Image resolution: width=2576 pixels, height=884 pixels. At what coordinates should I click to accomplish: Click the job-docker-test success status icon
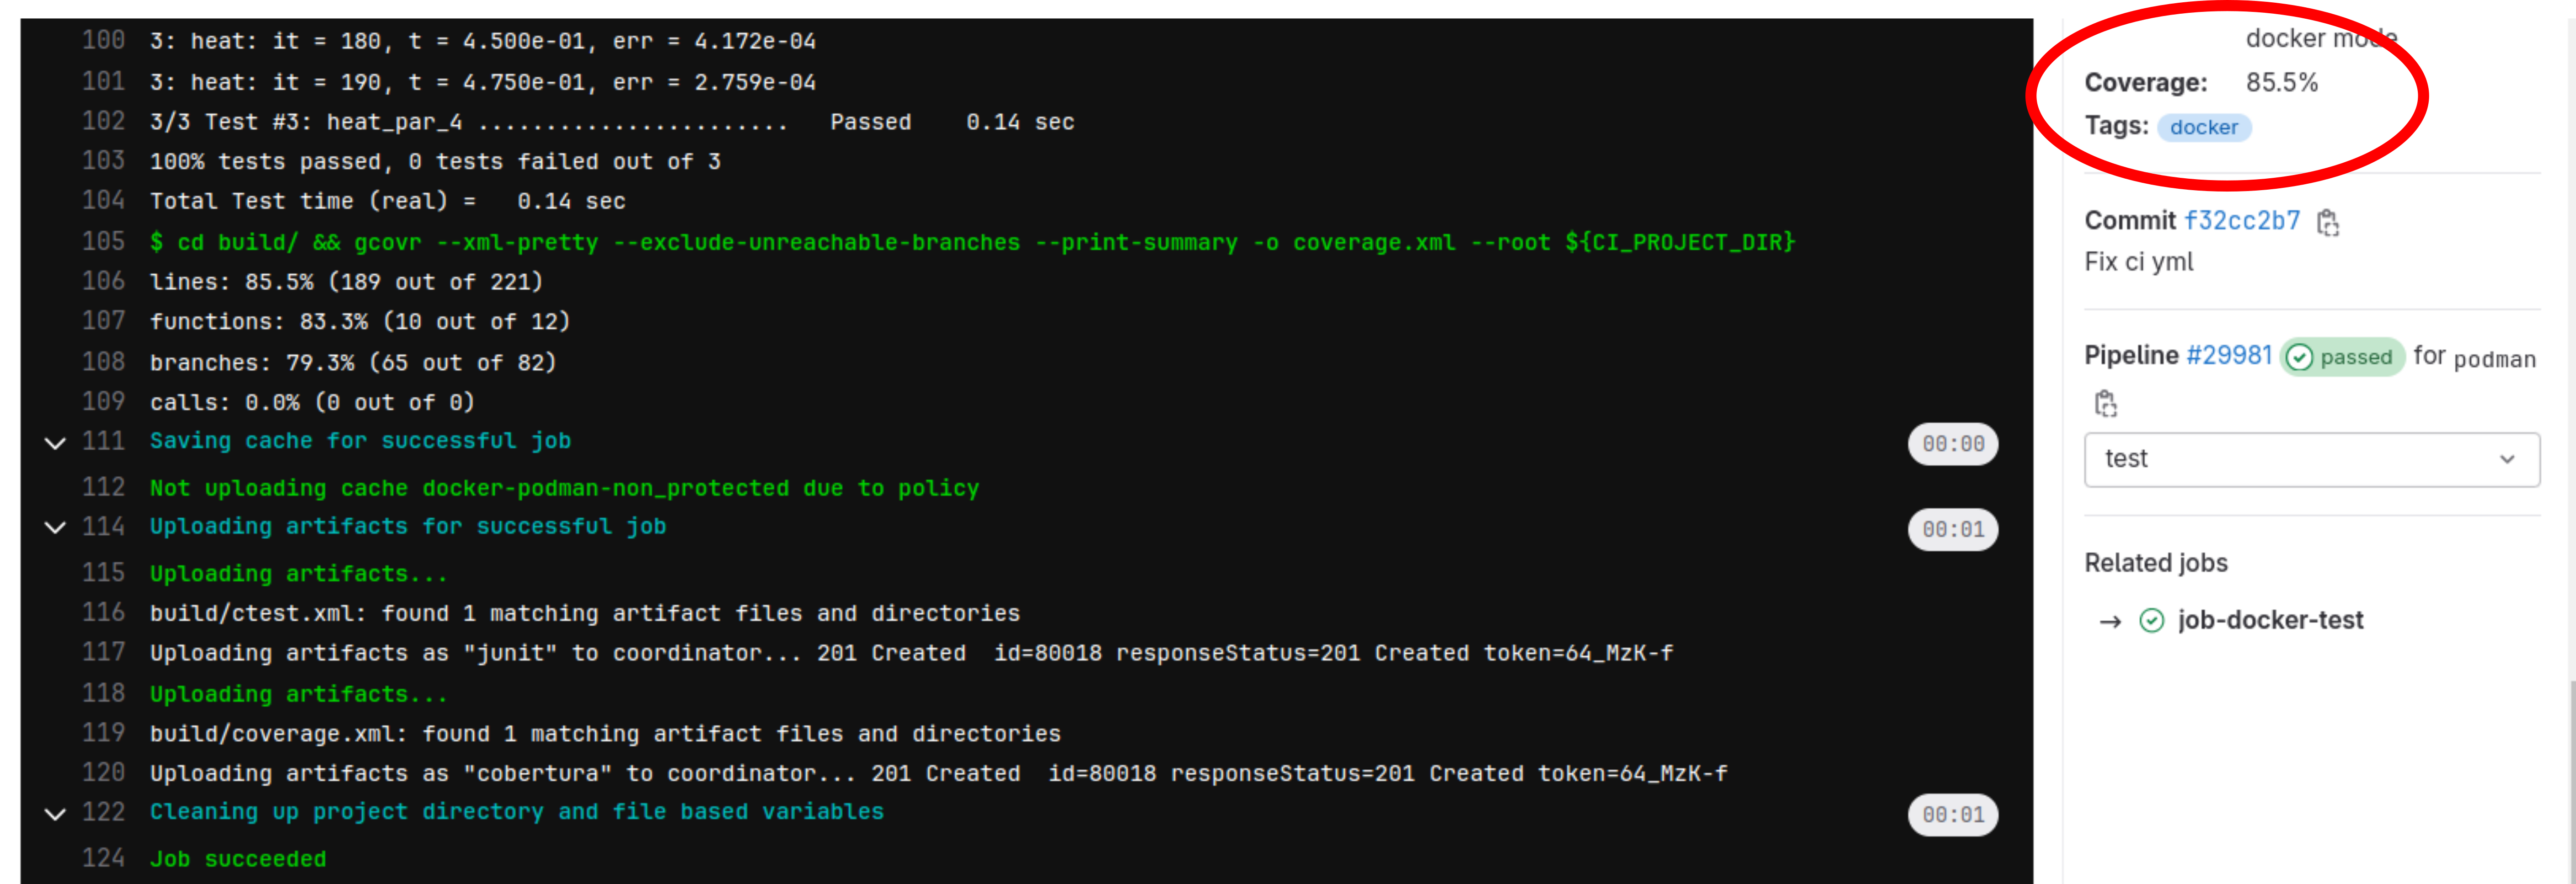(2151, 621)
